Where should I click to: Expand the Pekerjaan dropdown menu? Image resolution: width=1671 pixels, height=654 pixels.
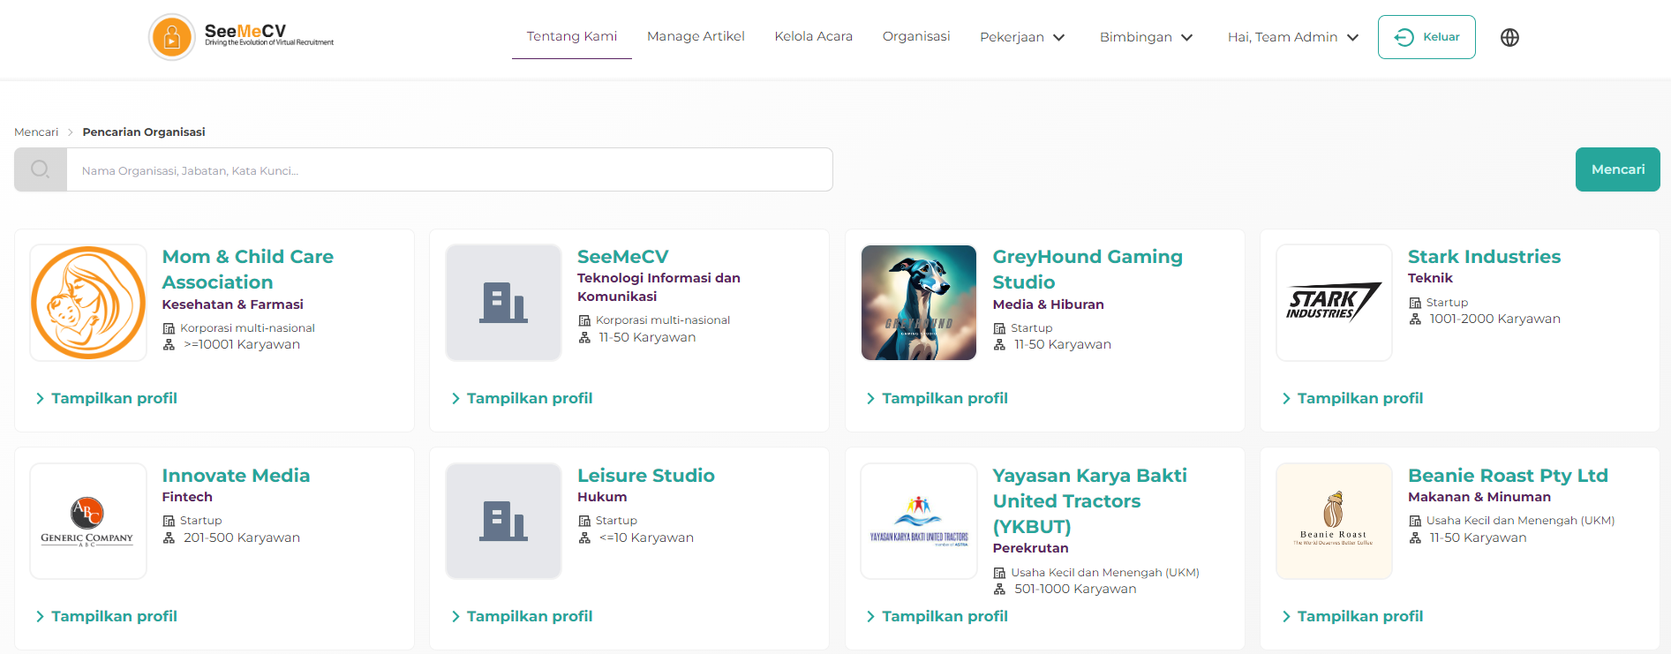coord(1022,37)
